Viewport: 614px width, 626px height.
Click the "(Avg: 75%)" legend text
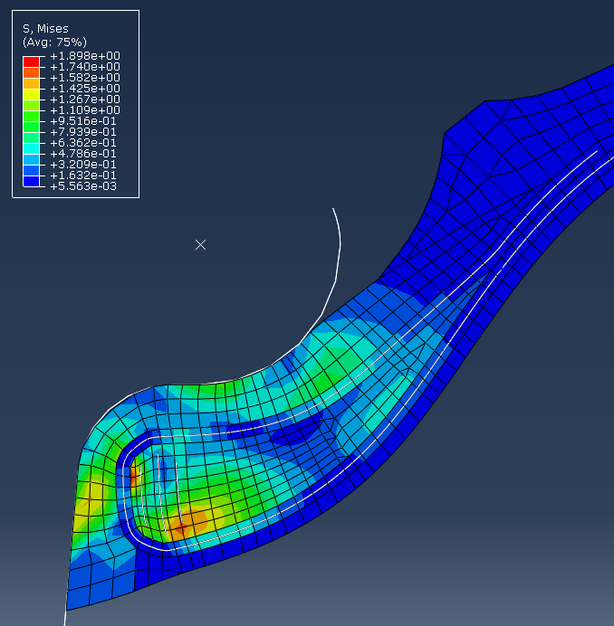coord(54,42)
